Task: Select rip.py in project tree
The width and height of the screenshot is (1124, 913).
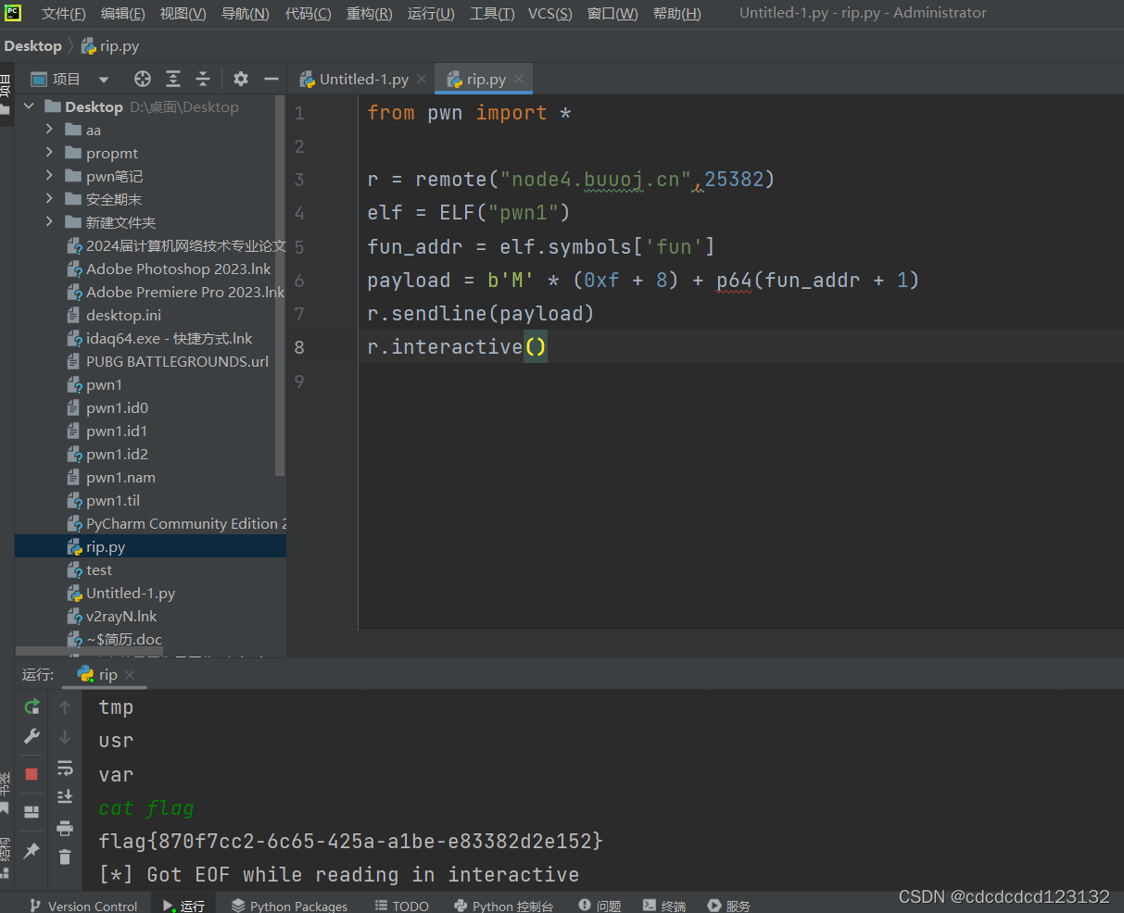Action: [x=150, y=546]
